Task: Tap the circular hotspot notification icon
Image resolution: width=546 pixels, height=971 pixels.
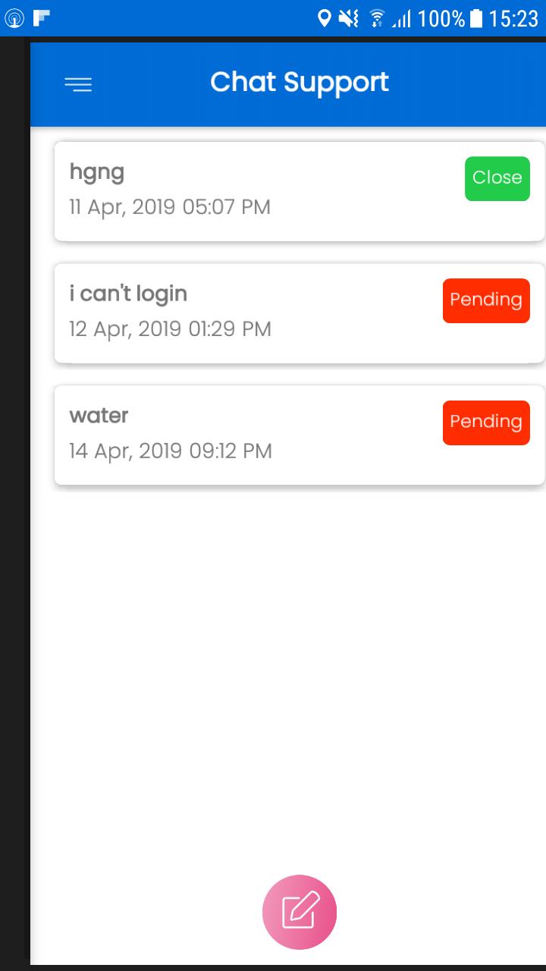Action: pos(14,17)
